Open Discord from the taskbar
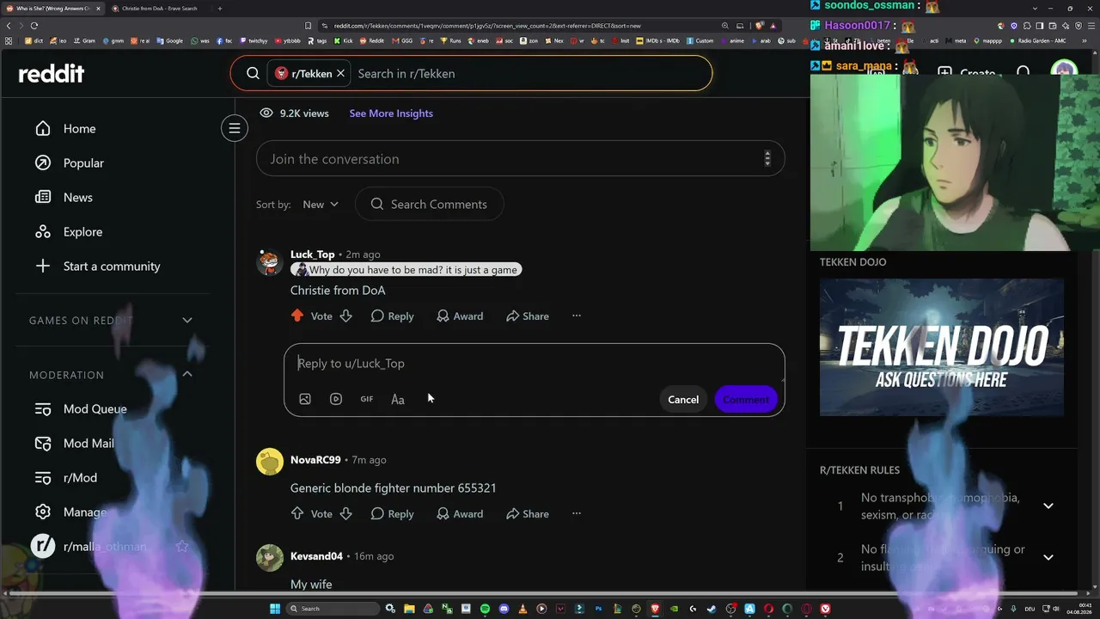This screenshot has width=1100, height=619. [504, 609]
